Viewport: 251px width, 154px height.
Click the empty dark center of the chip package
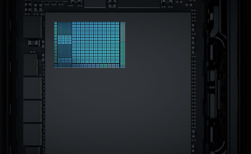(x=118, y=107)
